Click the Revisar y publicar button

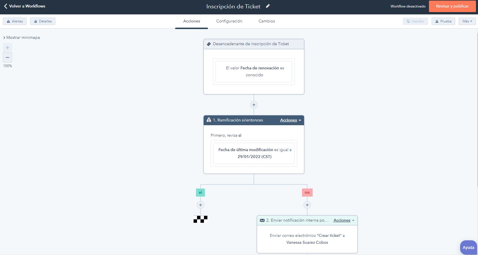[x=452, y=6]
